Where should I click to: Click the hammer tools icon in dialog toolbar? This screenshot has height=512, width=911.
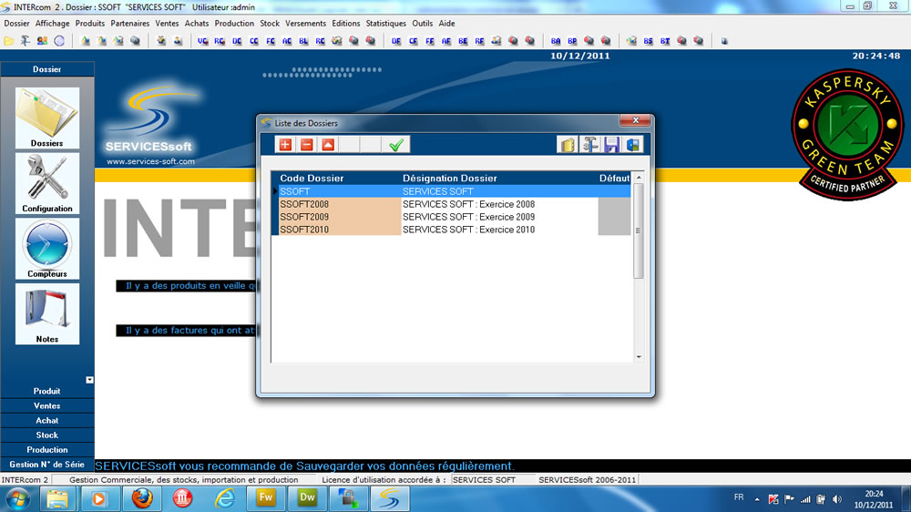pyautogui.click(x=589, y=145)
